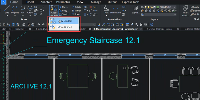Screen dimensions: 200x100
Task: Click the ARCHIVE 12.1 room label
Action: pos(31,86)
